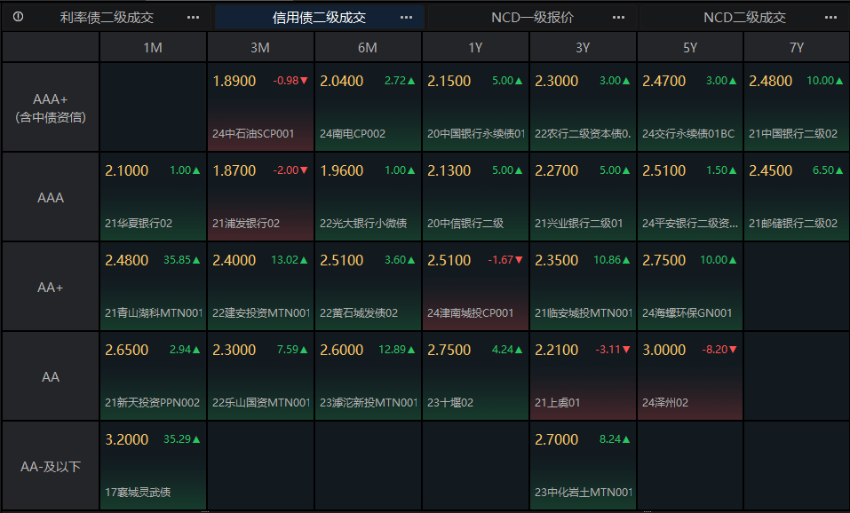Image resolution: width=850 pixels, height=513 pixels.
Task: Select the 1M column header
Action: coord(153,48)
